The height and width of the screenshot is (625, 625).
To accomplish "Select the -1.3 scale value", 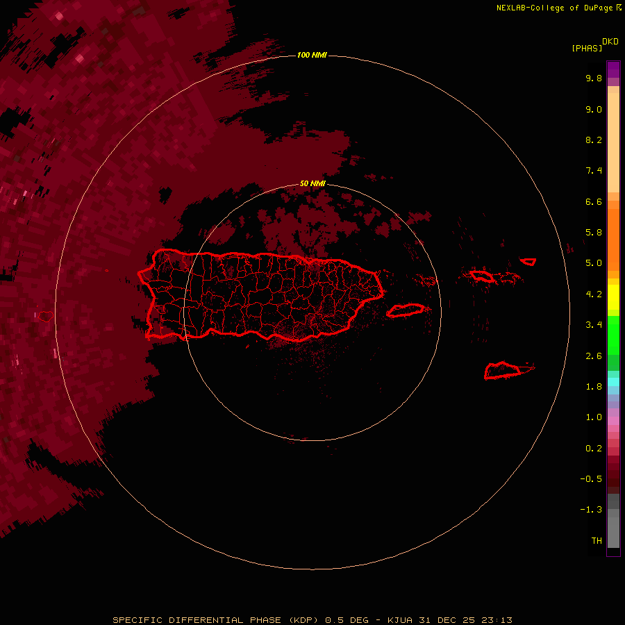I will [591, 510].
